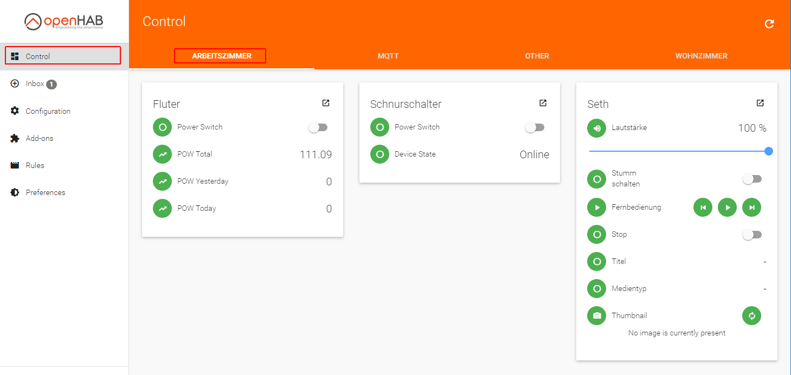791x375 pixels.
Task: Click the Inbox notification badge showing 1
Action: click(x=52, y=84)
